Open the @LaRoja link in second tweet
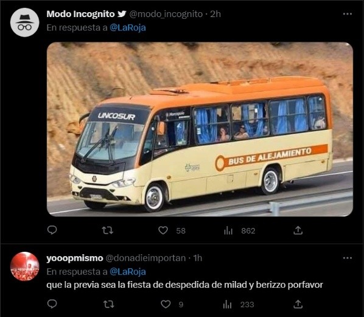 coord(128,272)
